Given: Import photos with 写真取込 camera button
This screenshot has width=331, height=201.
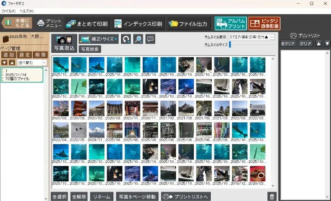Looking at the screenshot, I should [64, 43].
